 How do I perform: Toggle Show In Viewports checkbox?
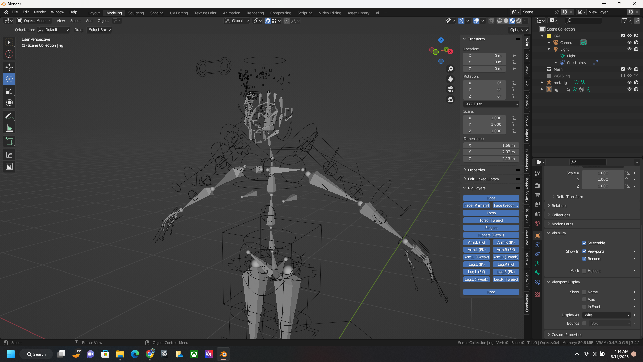584,251
